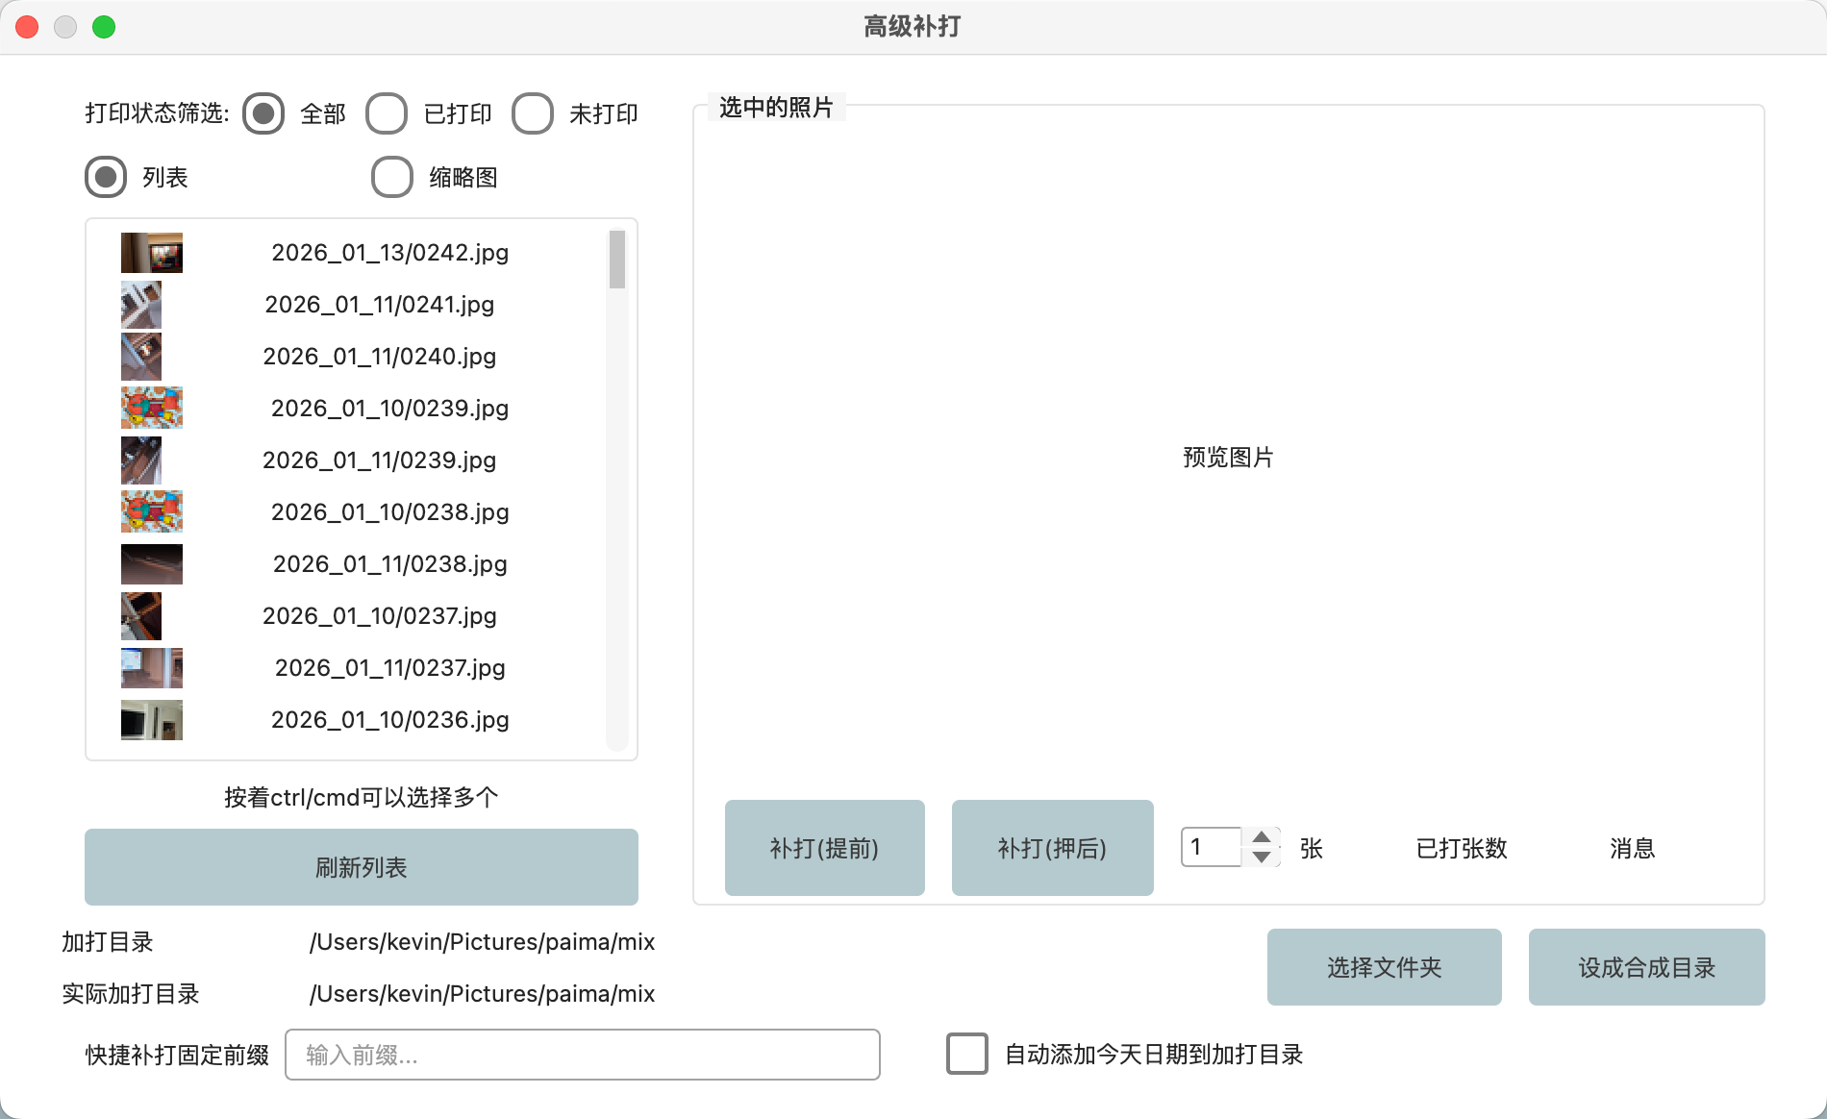Enable auto-add today's date checkbox
This screenshot has height=1119, width=1827.
[967, 1054]
